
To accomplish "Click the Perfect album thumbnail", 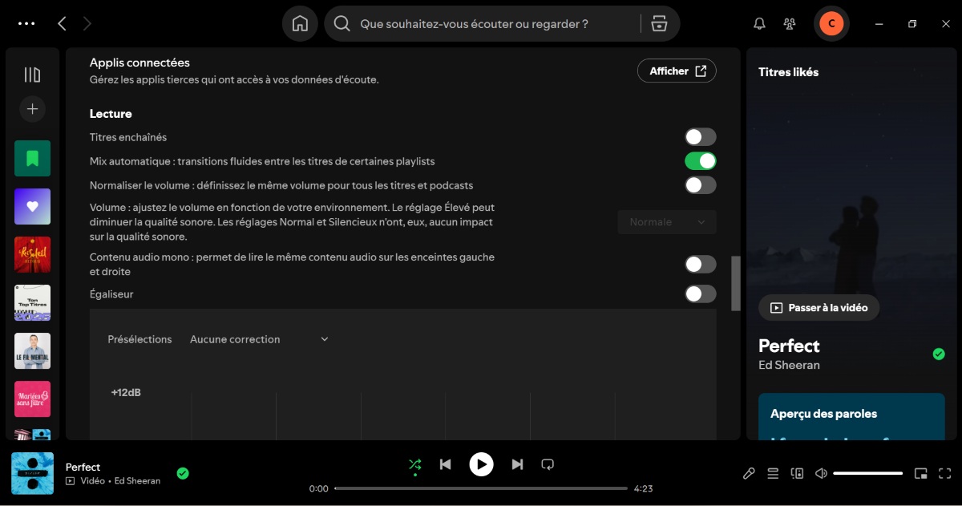I will tap(32, 473).
